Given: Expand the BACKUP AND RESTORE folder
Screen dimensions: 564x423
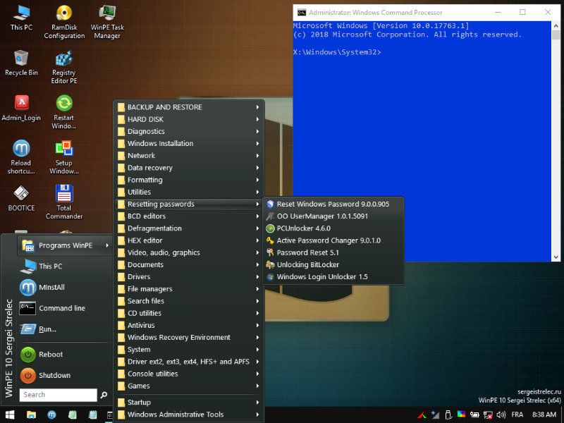Looking at the screenshot, I should click(189, 107).
